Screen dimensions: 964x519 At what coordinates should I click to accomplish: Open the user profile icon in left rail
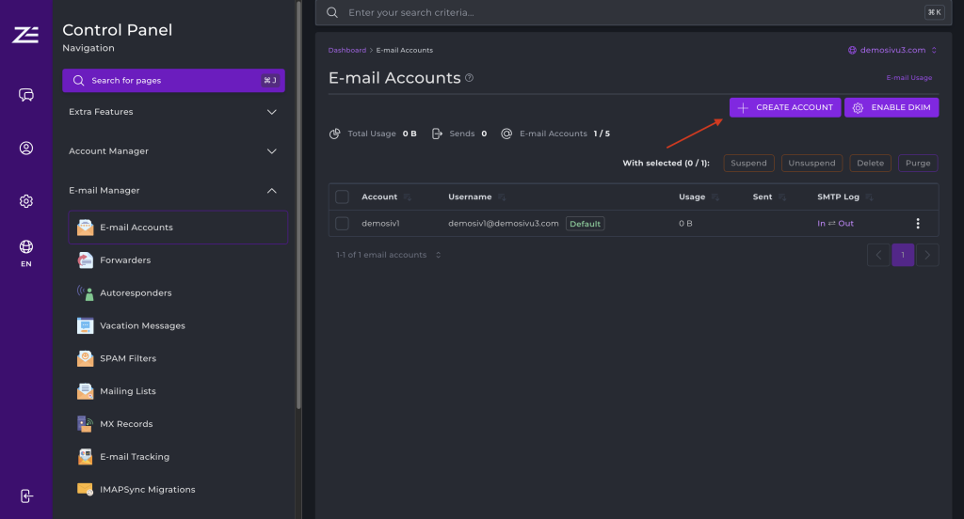[26, 148]
